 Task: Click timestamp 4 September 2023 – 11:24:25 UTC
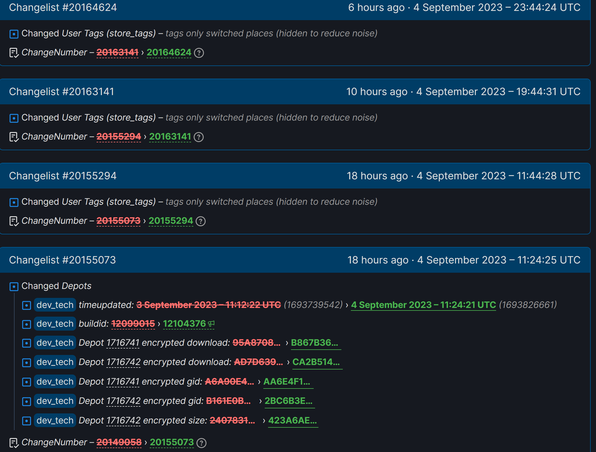[499, 260]
